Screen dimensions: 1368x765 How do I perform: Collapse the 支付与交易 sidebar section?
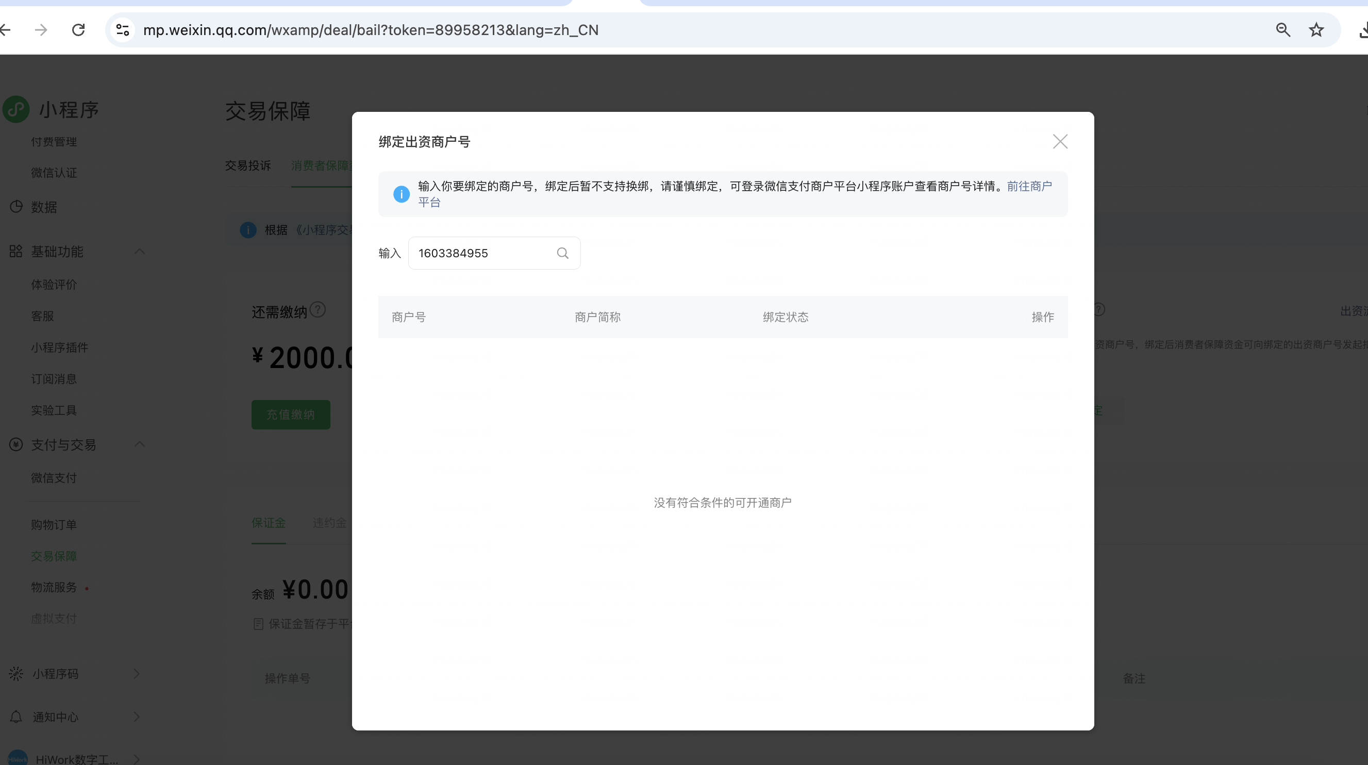tap(140, 444)
